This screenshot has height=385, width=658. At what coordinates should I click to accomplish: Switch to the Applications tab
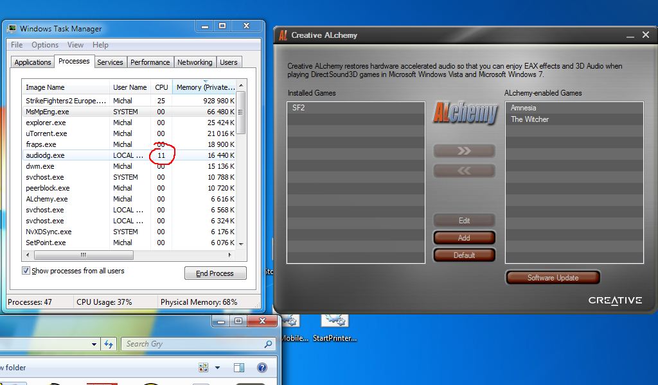tap(33, 62)
